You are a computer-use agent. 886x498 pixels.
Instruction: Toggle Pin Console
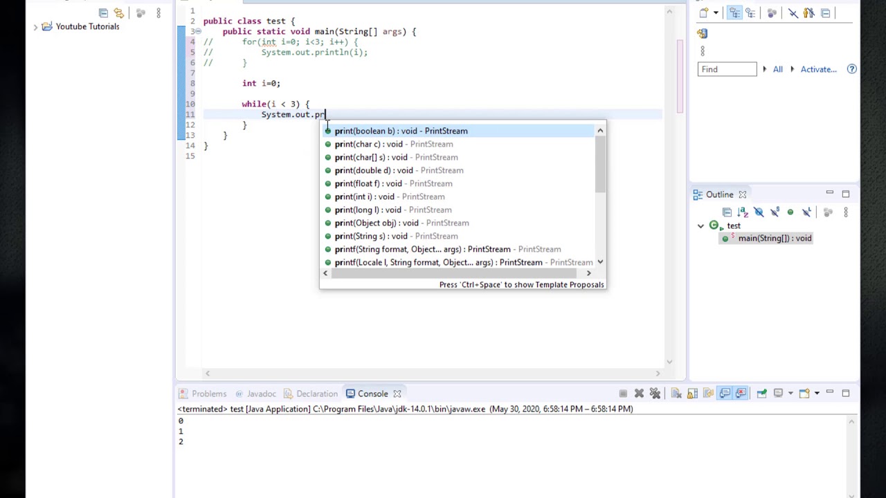761,394
